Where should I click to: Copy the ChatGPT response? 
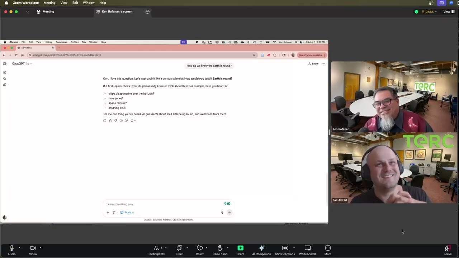point(105,121)
